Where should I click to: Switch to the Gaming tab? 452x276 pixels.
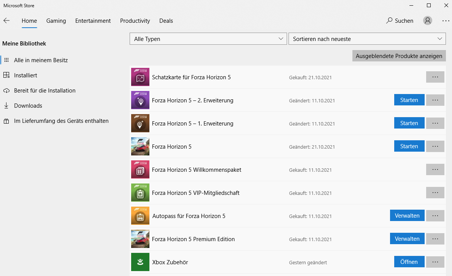point(56,21)
